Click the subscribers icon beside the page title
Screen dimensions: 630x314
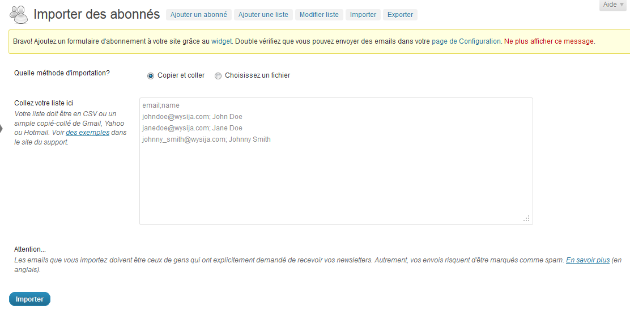[19, 15]
